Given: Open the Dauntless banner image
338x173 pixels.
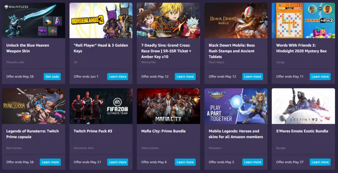Looking at the screenshot, I should click(34, 20).
